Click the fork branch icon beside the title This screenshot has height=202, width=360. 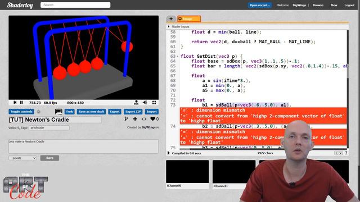click(126, 119)
